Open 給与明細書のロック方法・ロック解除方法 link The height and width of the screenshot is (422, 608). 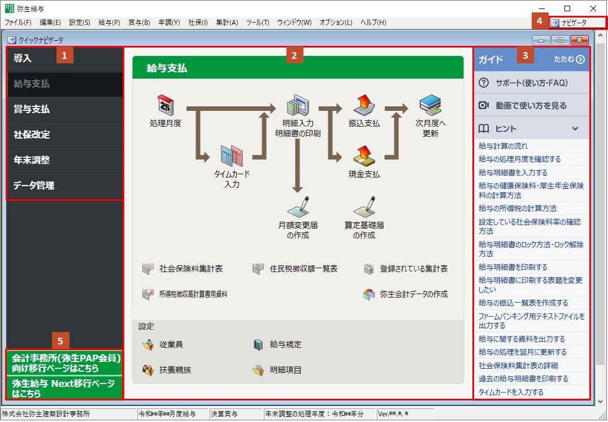(531, 249)
